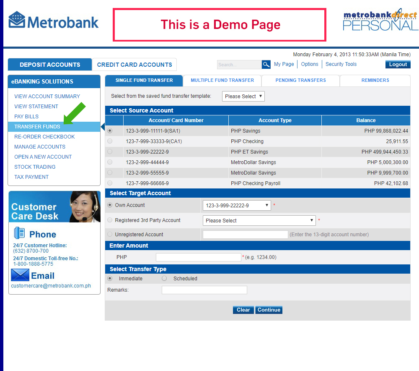This screenshot has width=419, height=371.
Task: Open View Statement menu item
Action: pos(36,107)
